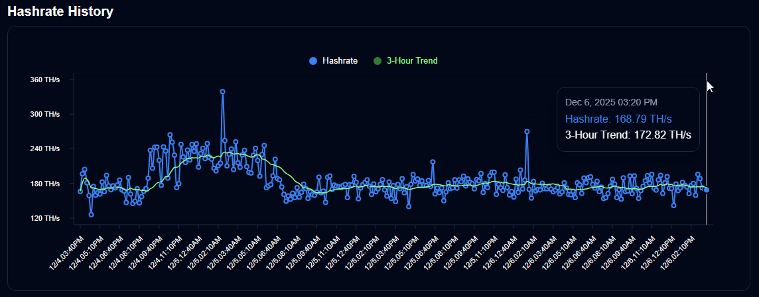
Task: Select the spike data point near 270 TH/s
Action: coord(527,131)
